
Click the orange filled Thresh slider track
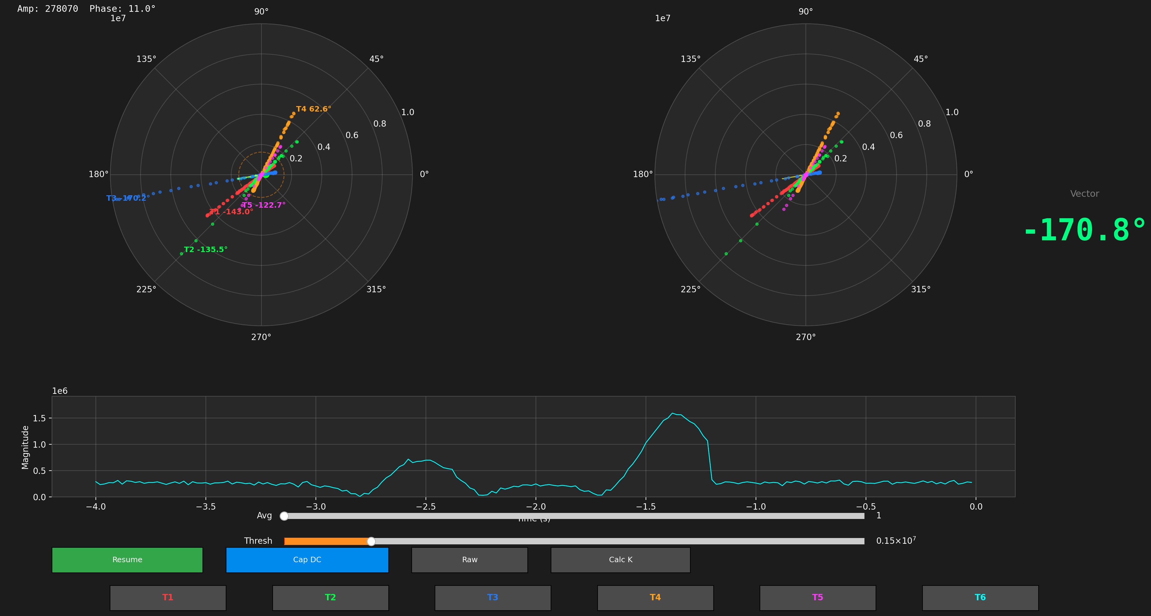coord(326,541)
